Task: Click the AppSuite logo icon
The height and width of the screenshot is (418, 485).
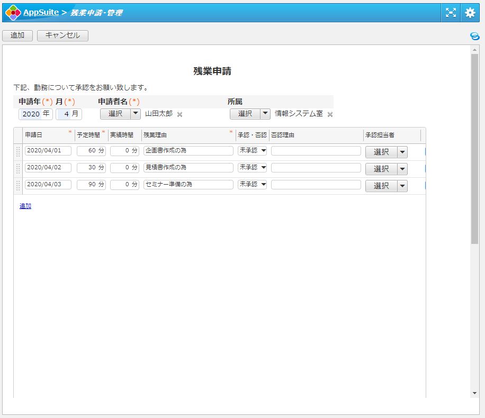Action: coord(13,12)
